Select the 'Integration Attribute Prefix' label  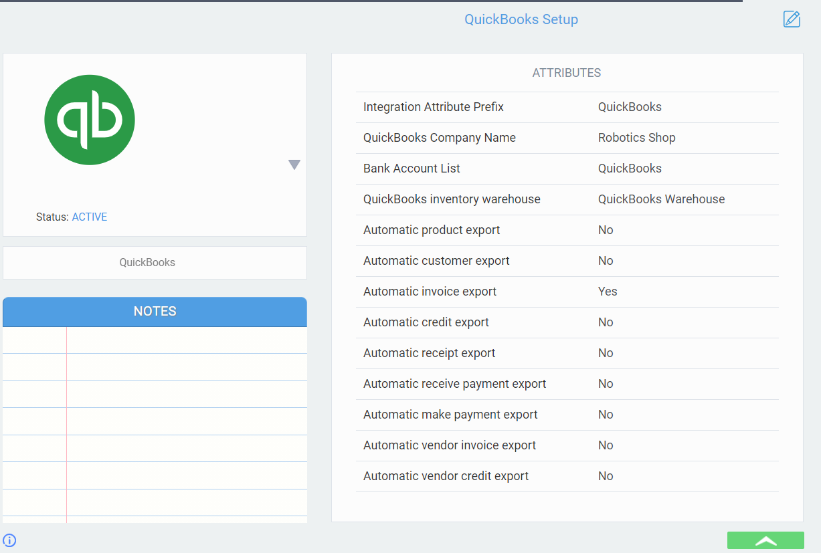click(x=434, y=107)
